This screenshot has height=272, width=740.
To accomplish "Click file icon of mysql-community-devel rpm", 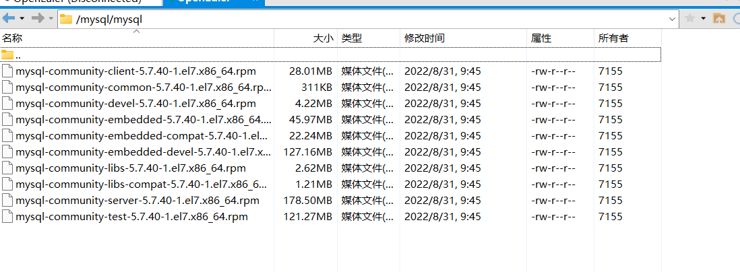I will [7, 103].
